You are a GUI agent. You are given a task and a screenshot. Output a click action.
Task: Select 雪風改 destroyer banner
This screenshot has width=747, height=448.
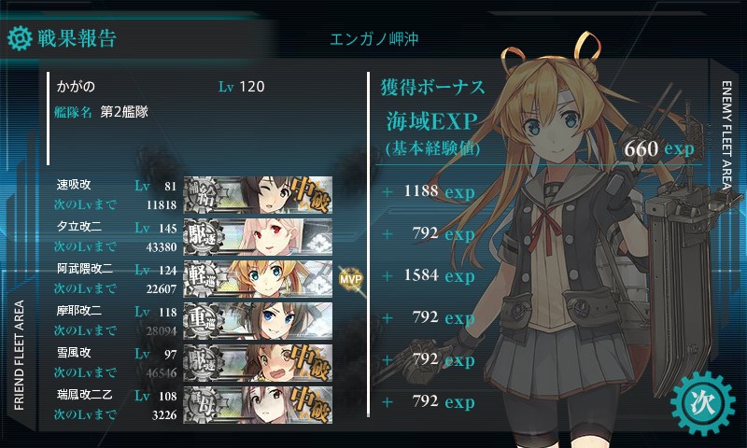point(258,362)
